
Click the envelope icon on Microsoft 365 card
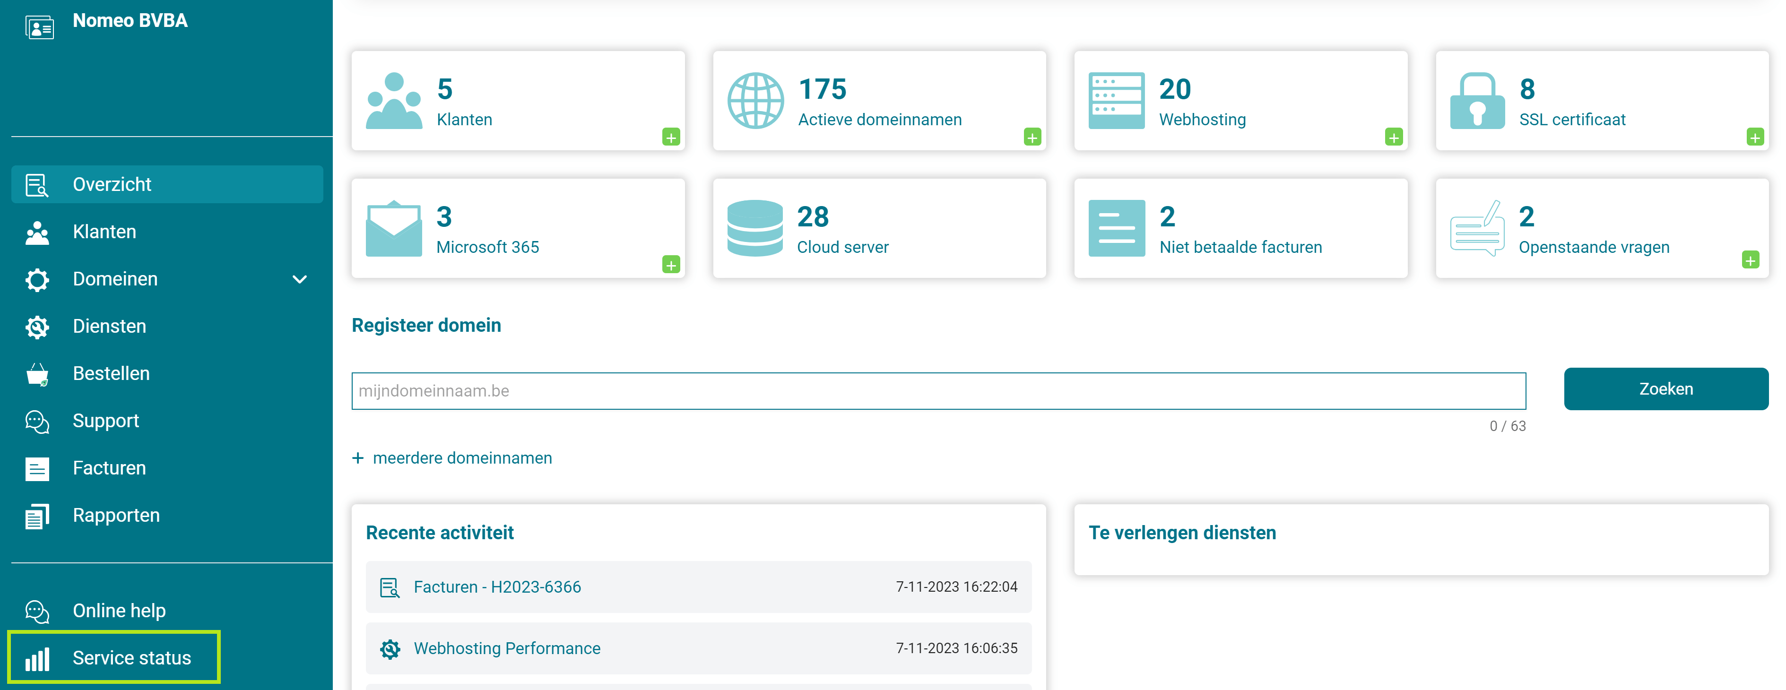(x=394, y=229)
